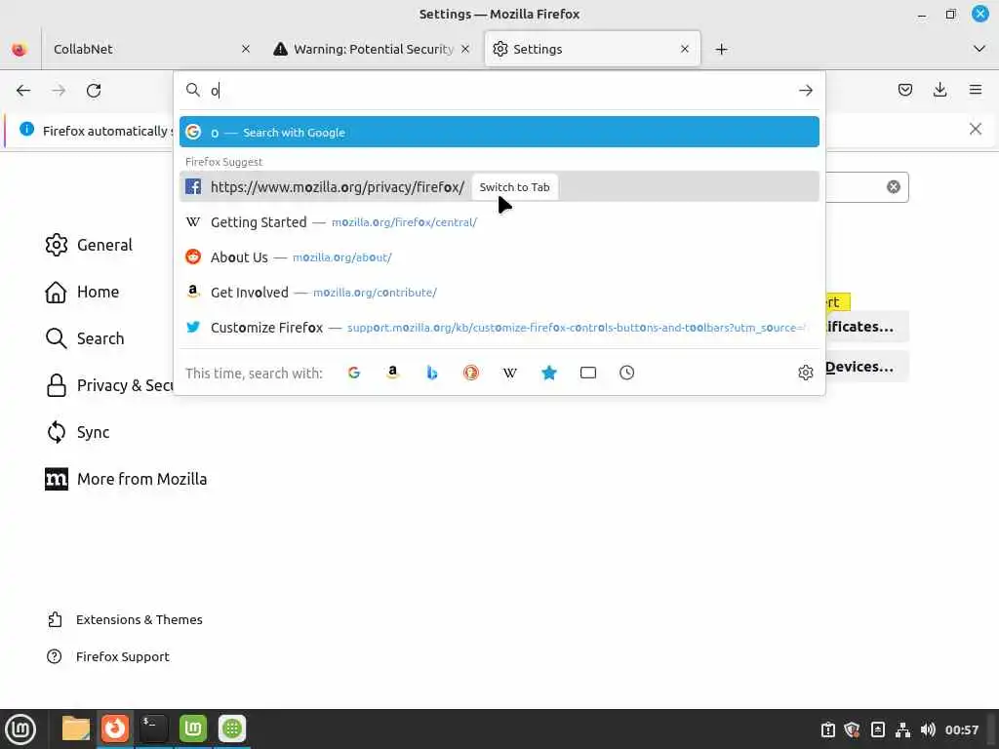Search this time with DuckDuckGo icon

(x=471, y=373)
